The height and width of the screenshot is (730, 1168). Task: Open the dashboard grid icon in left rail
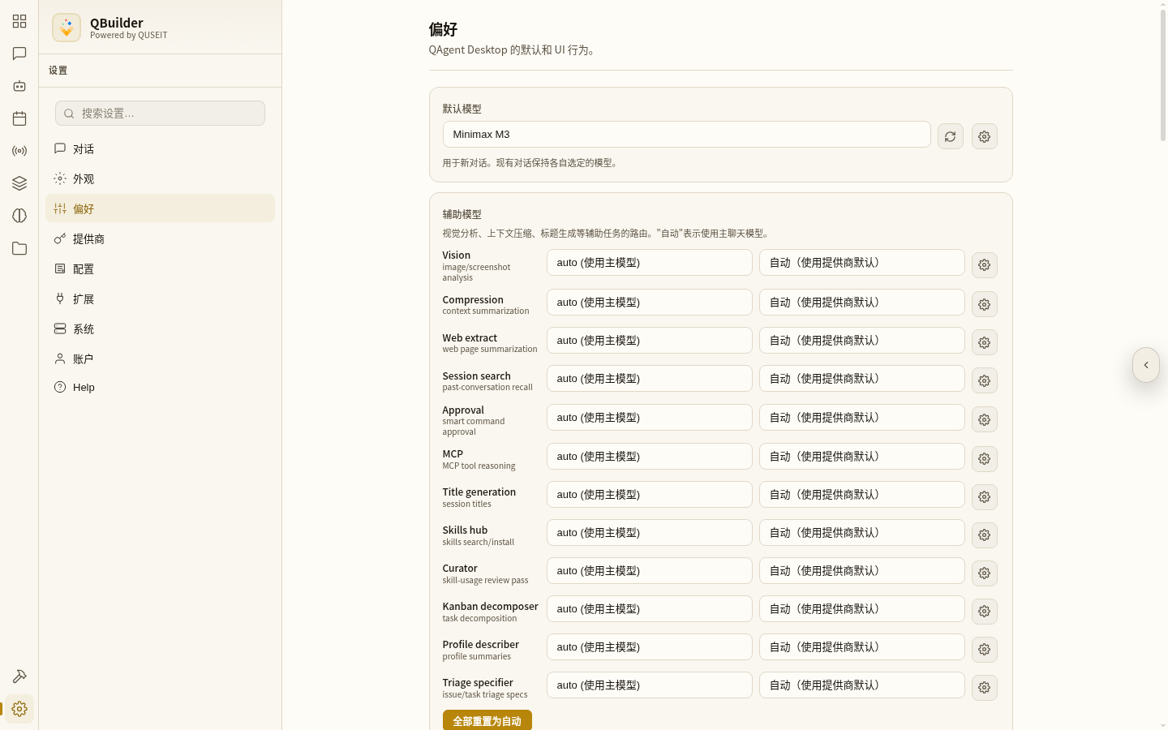(x=19, y=21)
